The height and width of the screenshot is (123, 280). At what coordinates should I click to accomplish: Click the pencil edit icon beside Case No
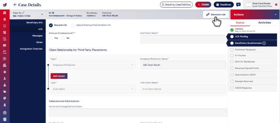pos(23,13)
